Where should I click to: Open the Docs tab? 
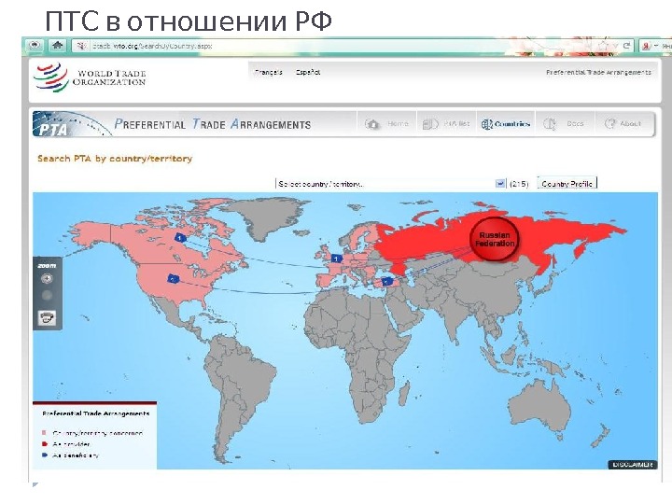tap(565, 124)
